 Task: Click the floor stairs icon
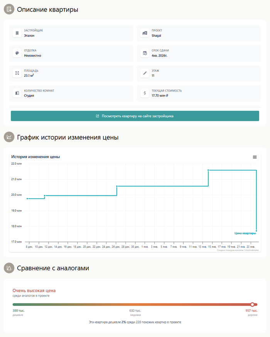145,73
